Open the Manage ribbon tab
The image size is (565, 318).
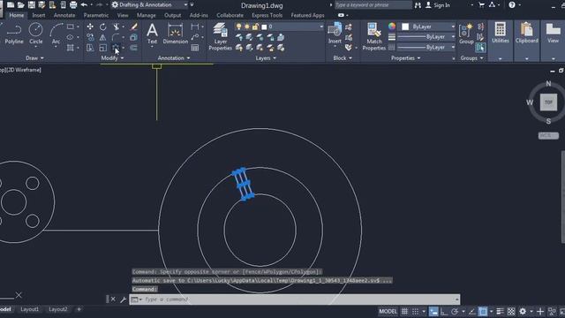146,16
